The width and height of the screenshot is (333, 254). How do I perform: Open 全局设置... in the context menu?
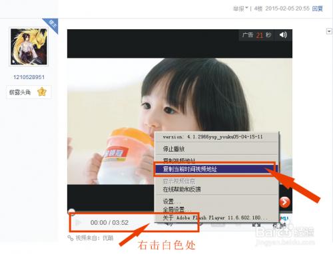point(176,209)
